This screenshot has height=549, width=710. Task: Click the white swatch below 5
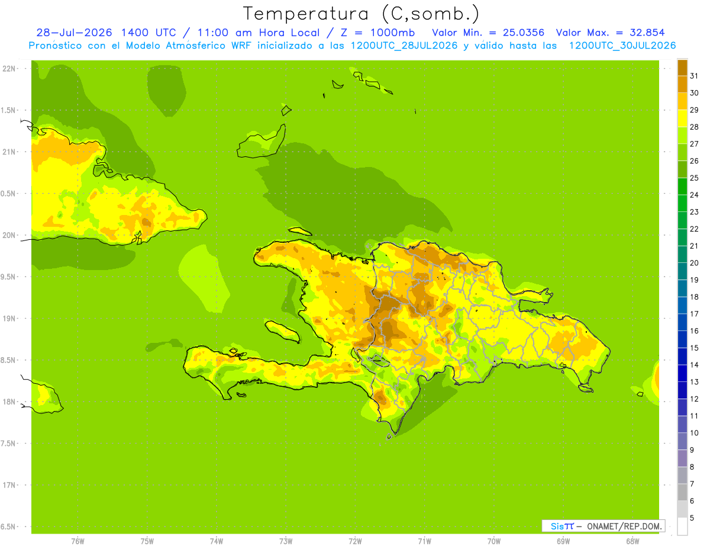[x=682, y=526]
